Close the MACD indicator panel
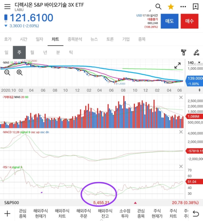The height and width of the screenshot is (221, 203). 181,132
